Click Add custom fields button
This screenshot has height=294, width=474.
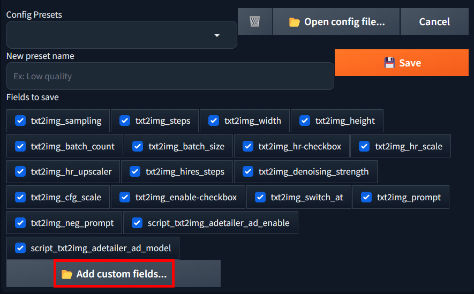(x=114, y=274)
